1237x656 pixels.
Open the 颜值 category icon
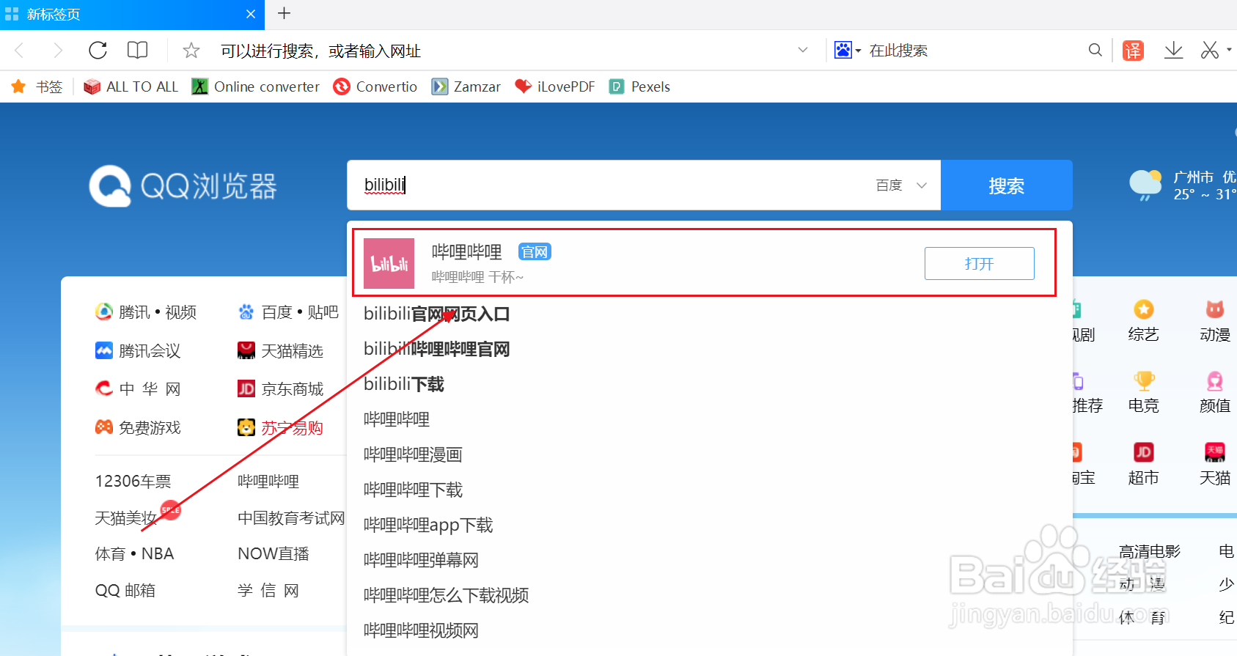[1215, 381]
